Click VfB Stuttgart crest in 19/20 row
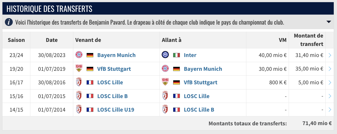337x134 pixels. 79,69
